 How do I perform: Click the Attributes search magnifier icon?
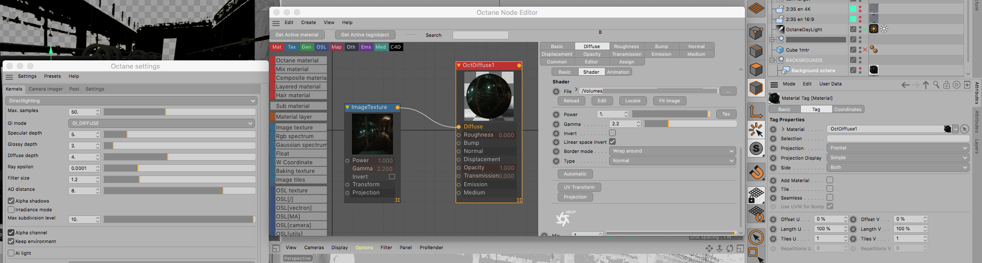(x=936, y=85)
